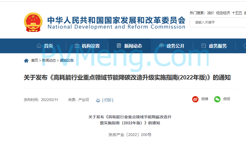Open the 政务服务 menu item
This screenshot has width=246, height=142.
[218, 46]
